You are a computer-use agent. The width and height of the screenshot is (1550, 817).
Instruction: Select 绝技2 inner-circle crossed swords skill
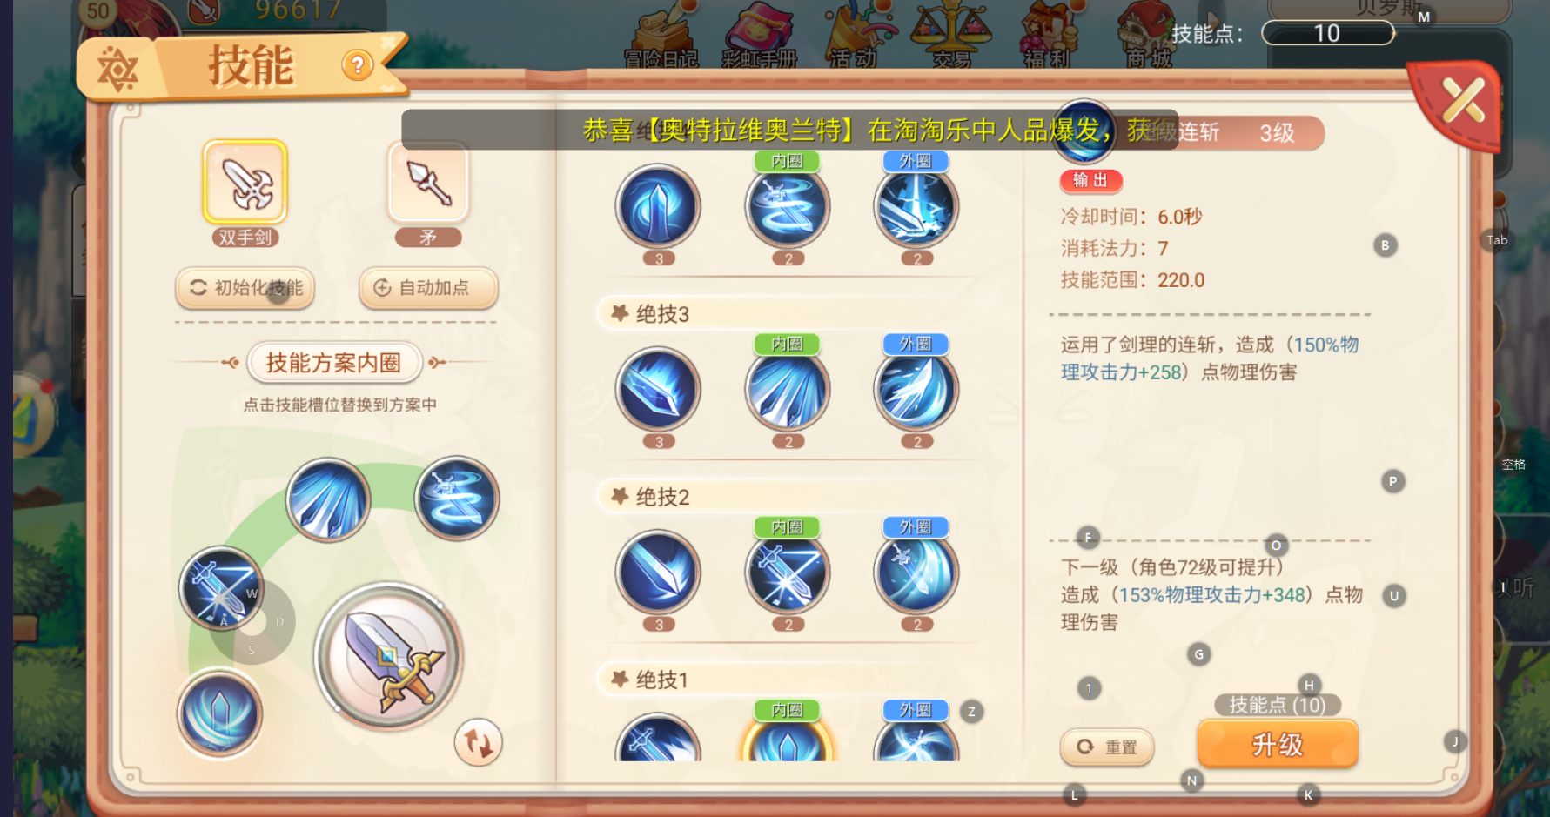pyautogui.click(x=788, y=573)
